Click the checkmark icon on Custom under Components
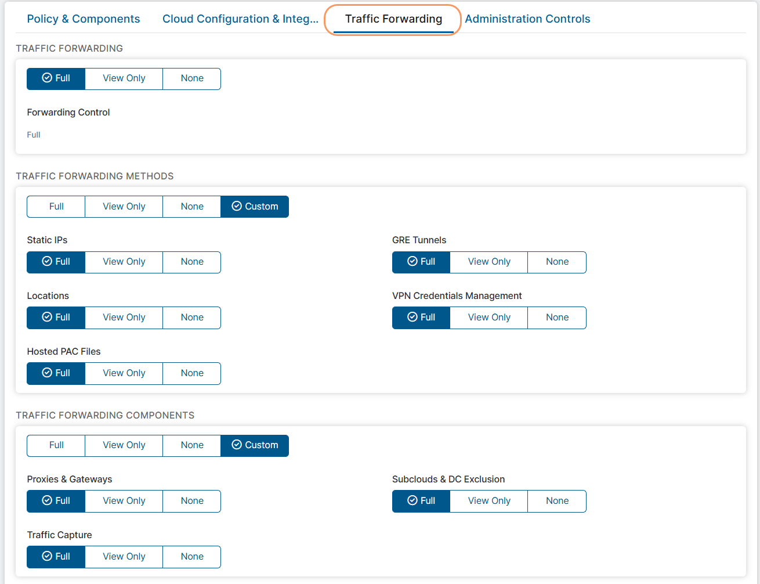760x584 pixels. tap(237, 445)
